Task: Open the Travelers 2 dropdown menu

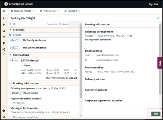Action: [49, 11]
